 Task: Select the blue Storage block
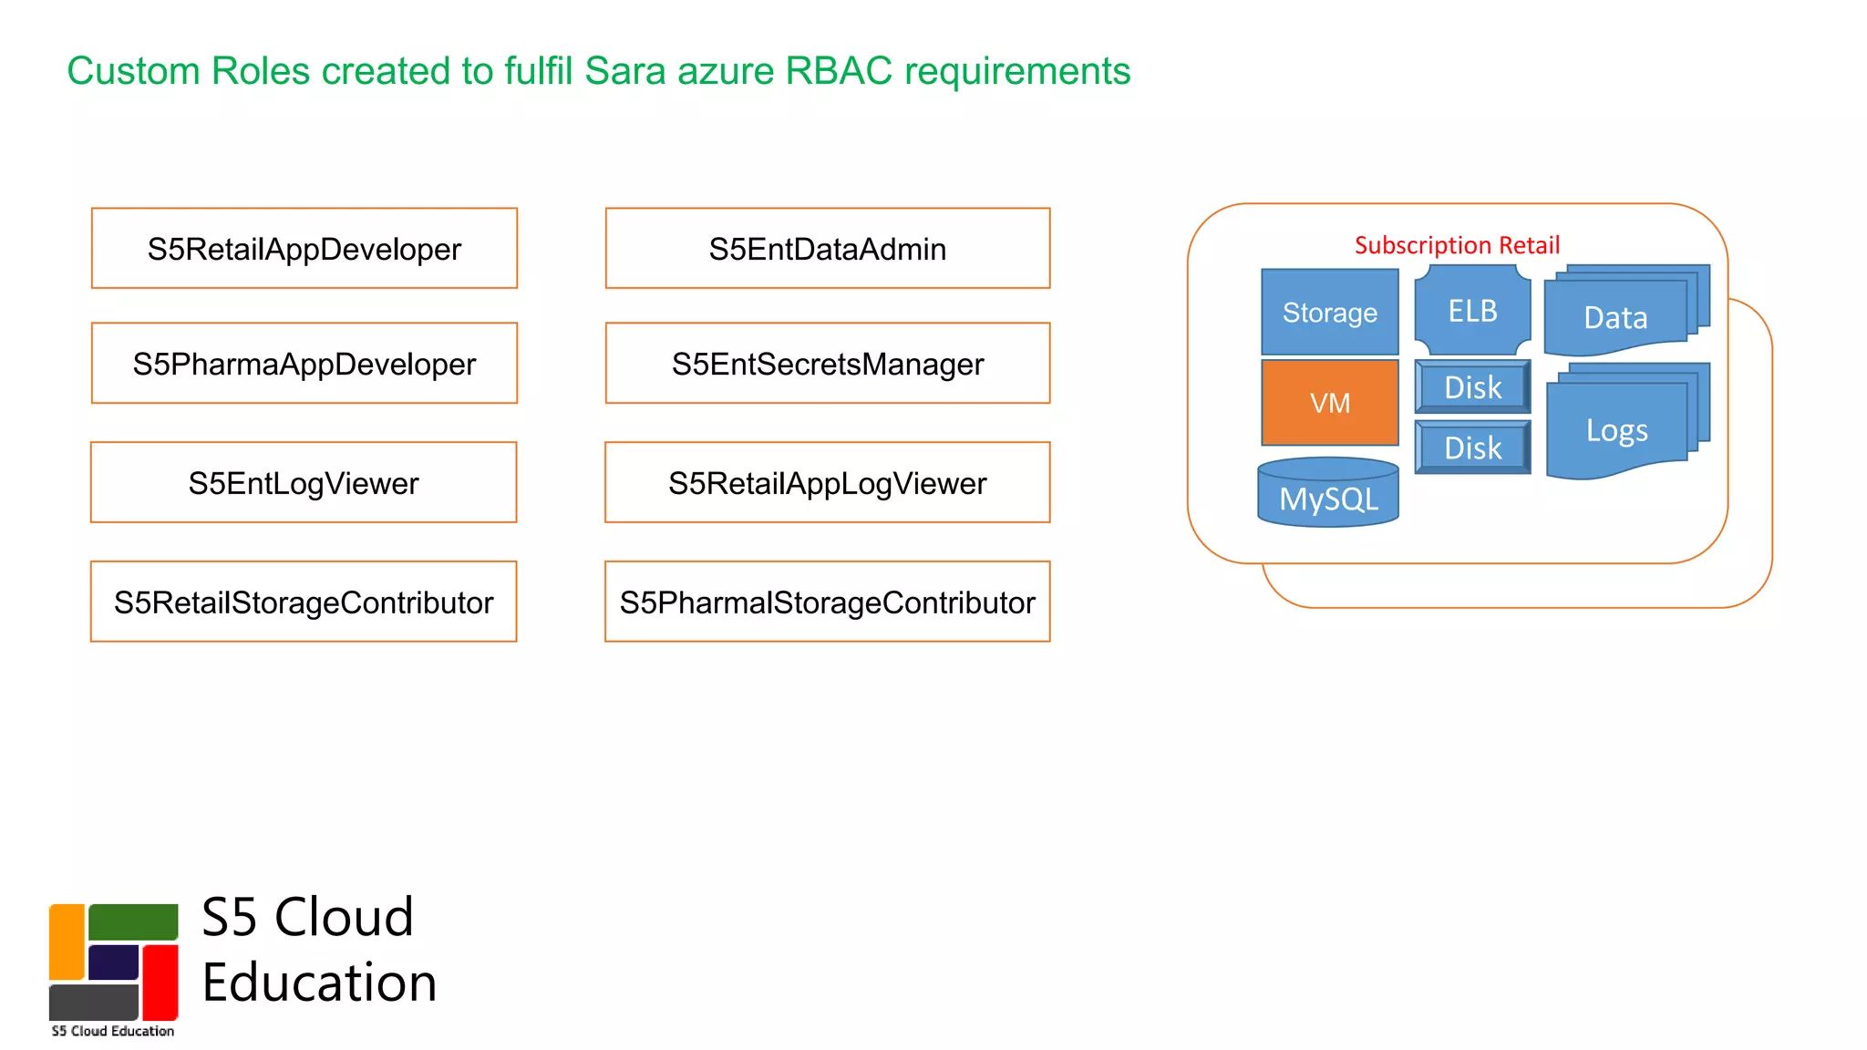click(x=1329, y=312)
